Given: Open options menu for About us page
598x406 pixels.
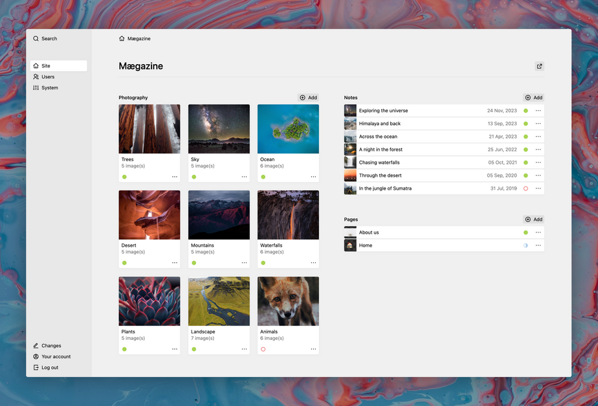Looking at the screenshot, I should tap(538, 232).
